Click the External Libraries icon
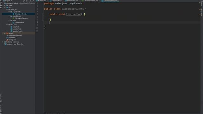Screen dimensions: 203x114 coord(5,42)
